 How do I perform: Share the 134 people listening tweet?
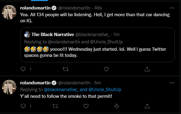(x=147, y=69)
